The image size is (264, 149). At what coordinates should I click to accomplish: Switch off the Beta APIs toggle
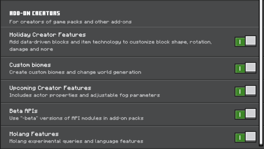(x=246, y=114)
